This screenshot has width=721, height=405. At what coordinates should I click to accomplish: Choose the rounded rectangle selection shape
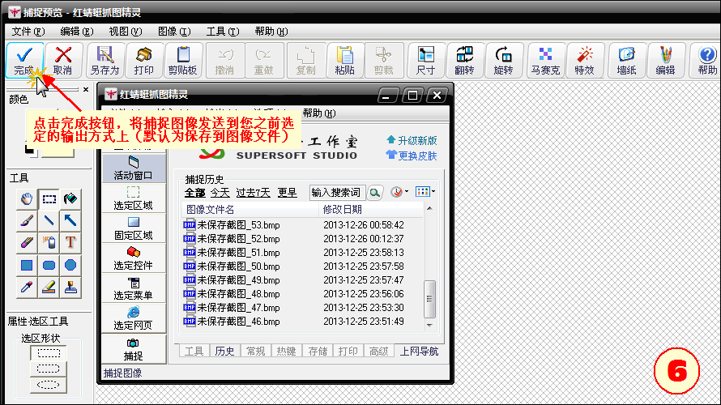tap(49, 369)
